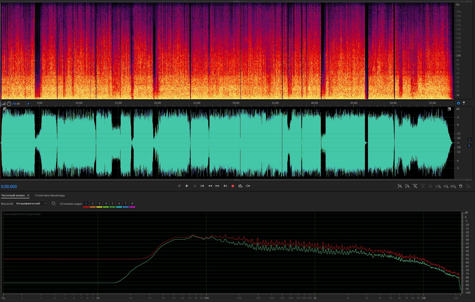Screen dimensions: 475x302
Task: Click the headphones timeline icon
Action: 458,103
